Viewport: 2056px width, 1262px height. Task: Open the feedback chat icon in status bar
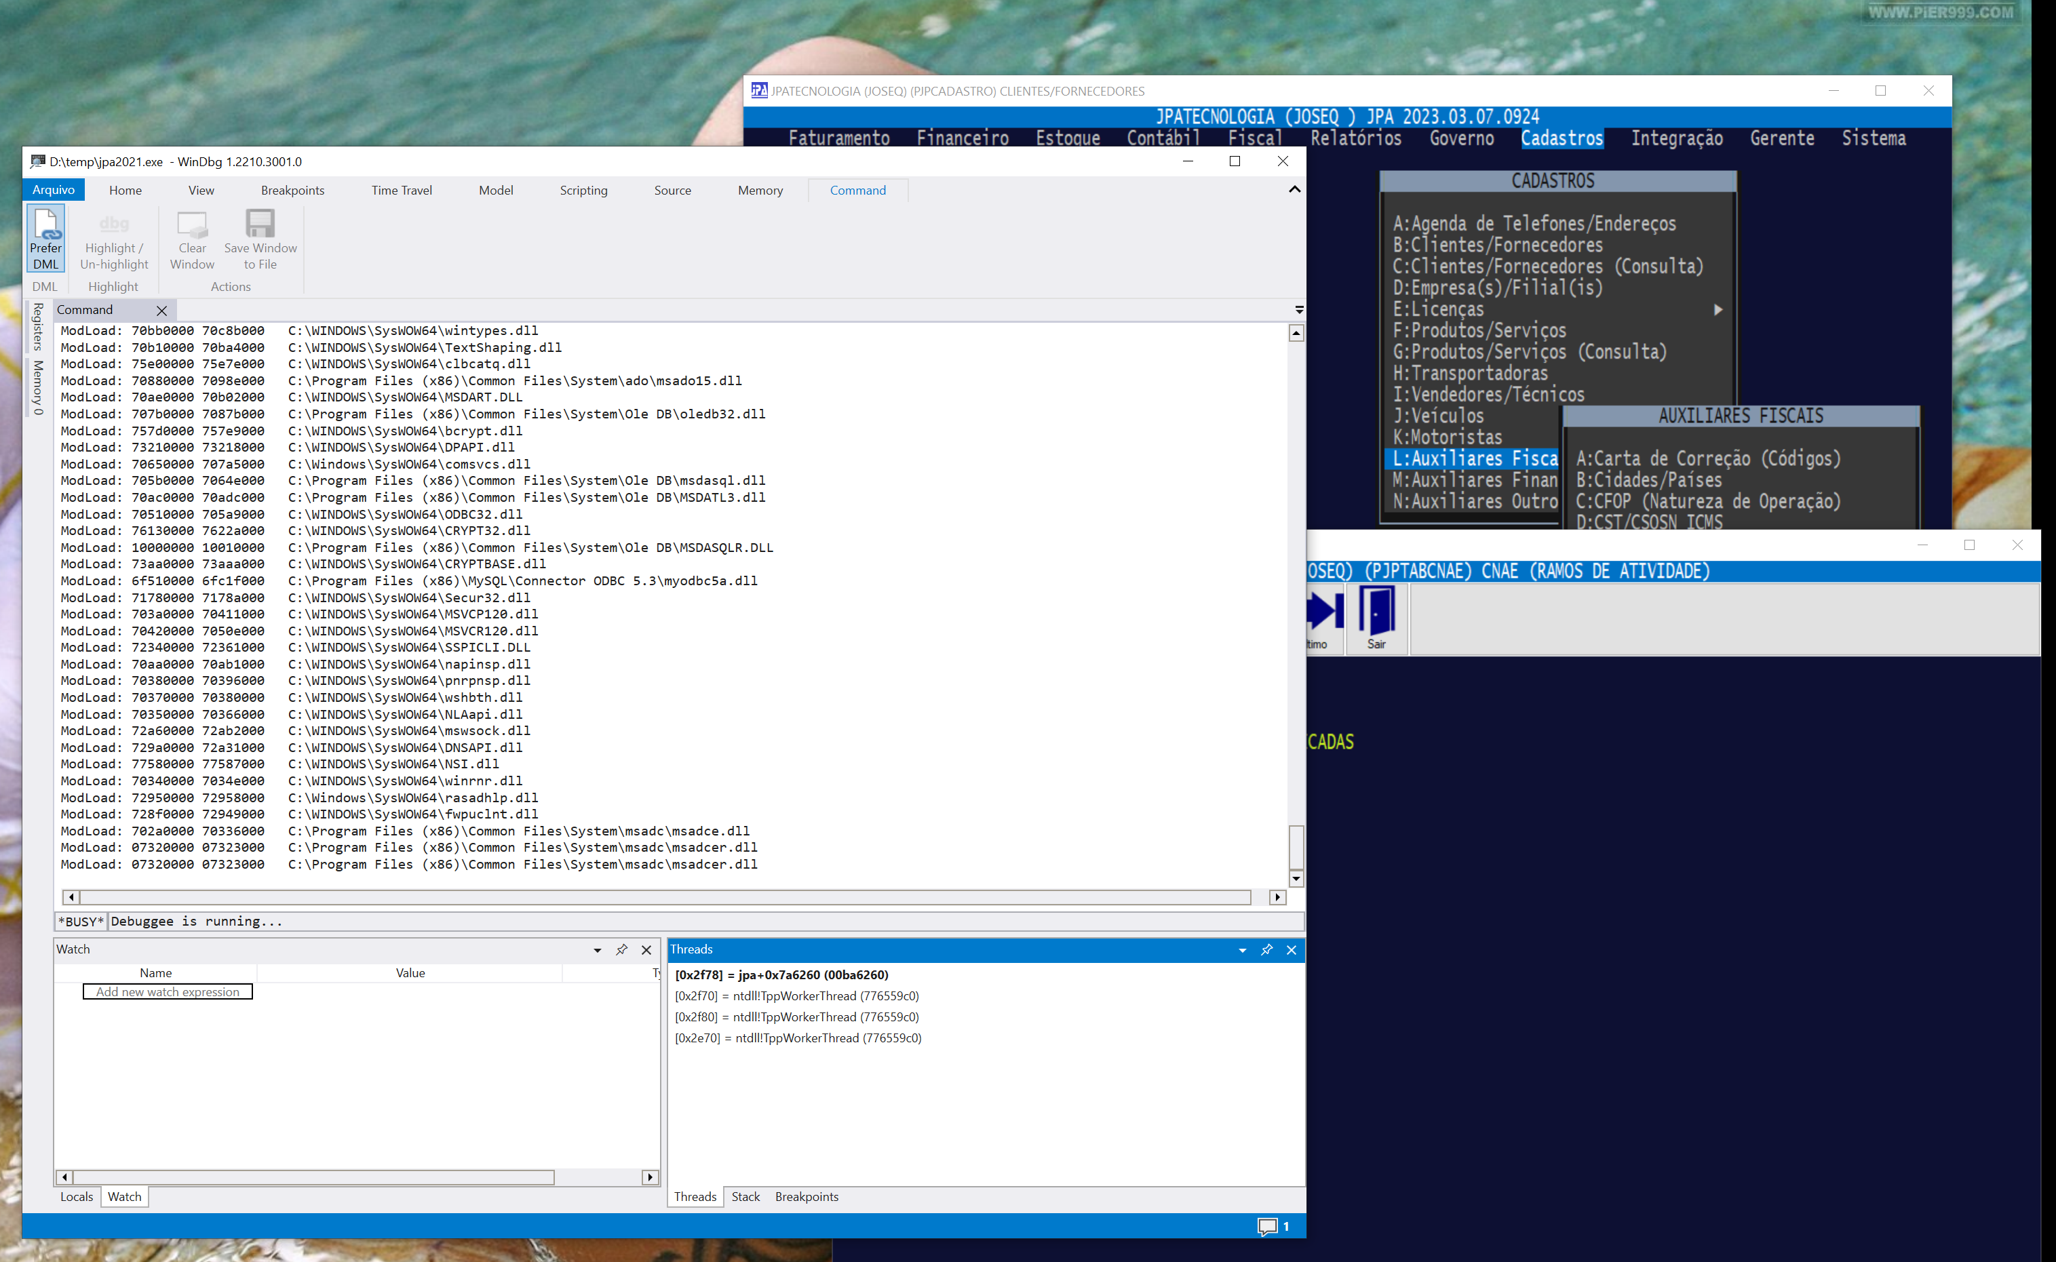point(1267,1226)
